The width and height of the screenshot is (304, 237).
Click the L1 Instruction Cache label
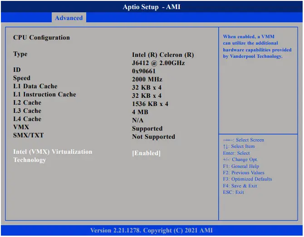click(44, 95)
